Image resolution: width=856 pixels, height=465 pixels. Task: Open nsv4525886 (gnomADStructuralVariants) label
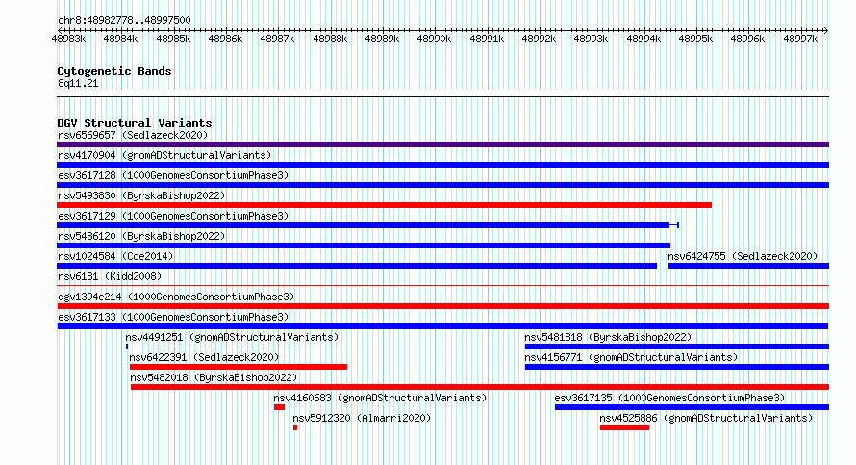pos(706,418)
